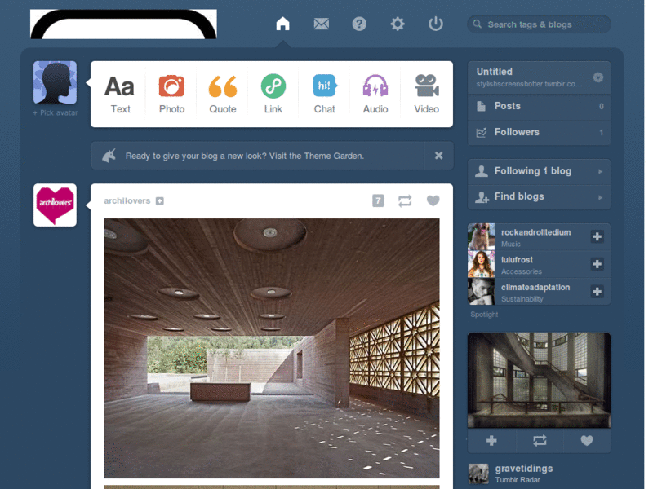Open the Messages envelope icon

coord(321,24)
